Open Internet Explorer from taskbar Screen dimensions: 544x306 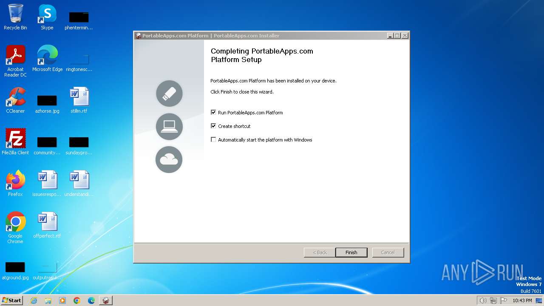(34, 300)
